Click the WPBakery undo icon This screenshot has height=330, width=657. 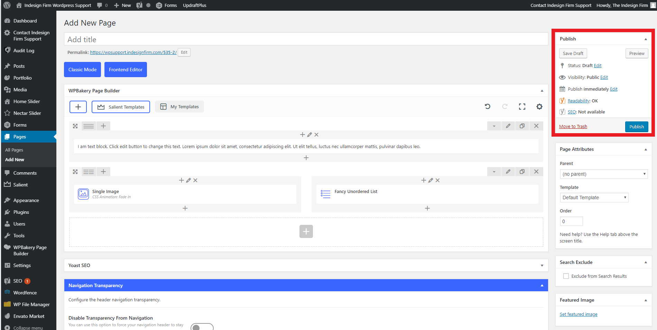click(x=488, y=107)
